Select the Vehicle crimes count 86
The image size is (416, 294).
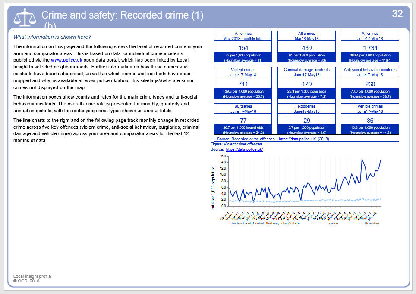(370, 121)
